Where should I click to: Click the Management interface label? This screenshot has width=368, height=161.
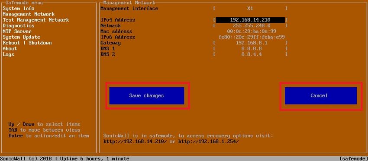(x=129, y=9)
